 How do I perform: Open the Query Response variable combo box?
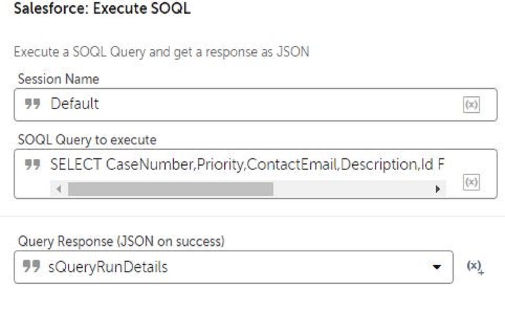pos(237,267)
